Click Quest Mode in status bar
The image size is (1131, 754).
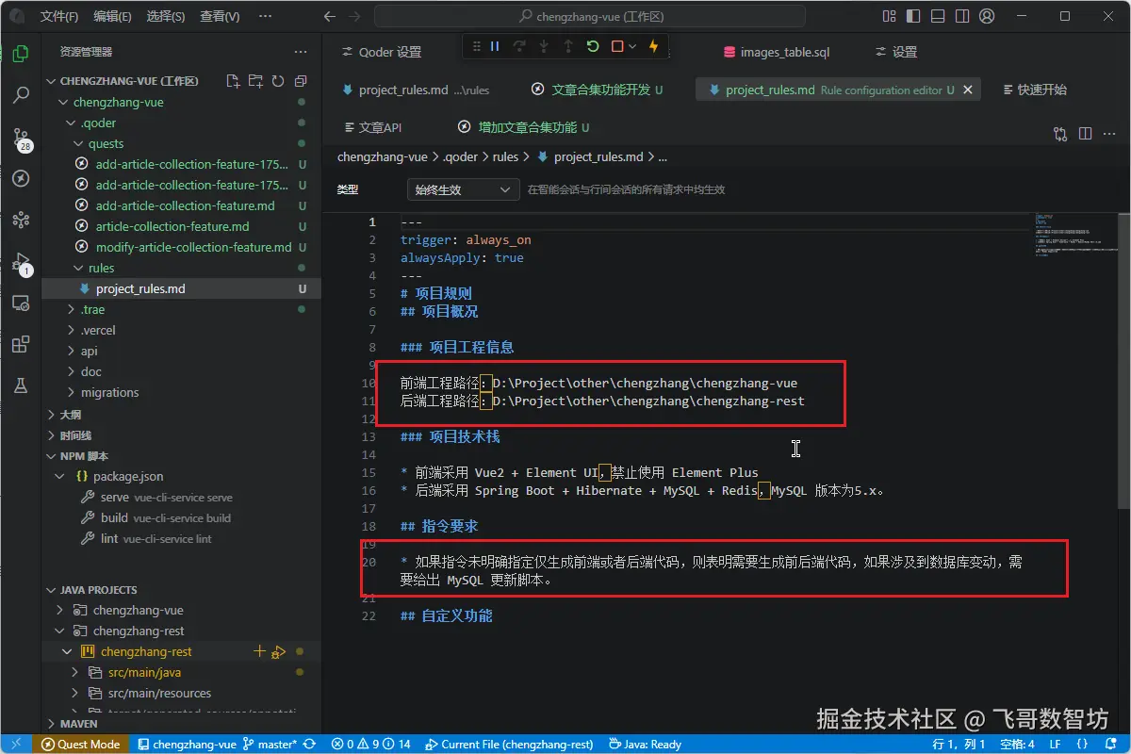coord(81,744)
